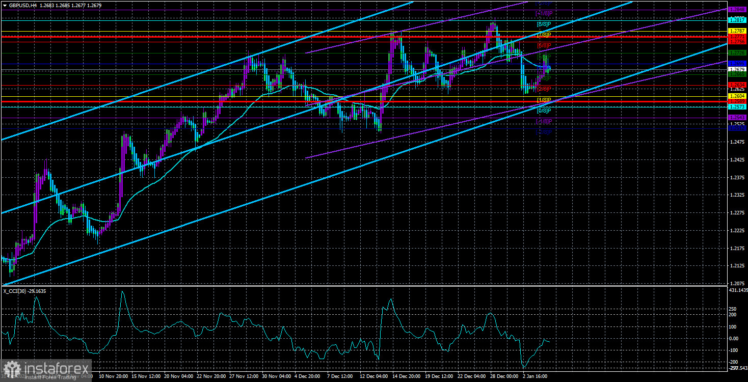Select the 1.2665 green price tag
The height and width of the screenshot is (382, 748).
point(737,74)
